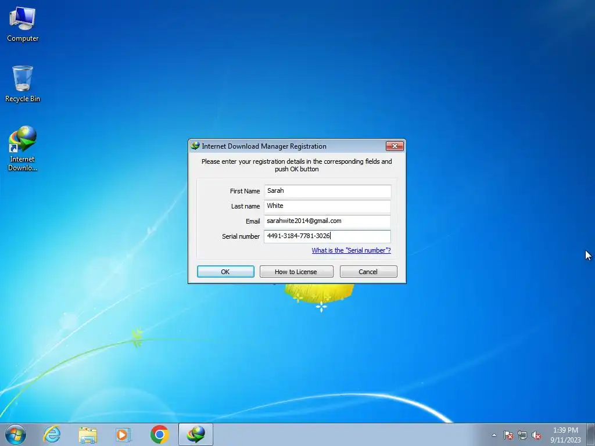Show hidden system tray icons
The width and height of the screenshot is (595, 446).
[494, 436]
